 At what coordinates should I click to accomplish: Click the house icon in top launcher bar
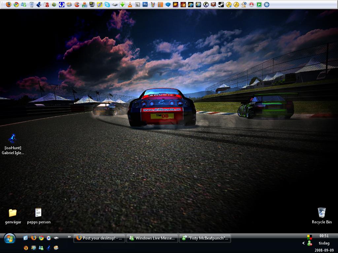244,4
